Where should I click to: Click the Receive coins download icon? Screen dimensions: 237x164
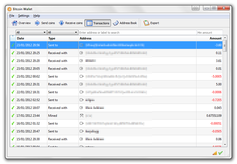click(61, 23)
